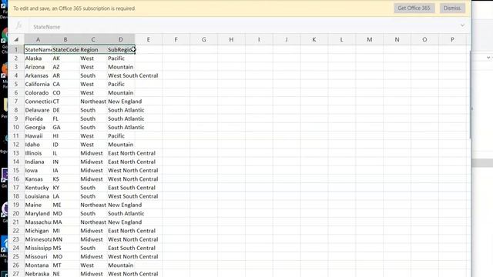This screenshot has width=493, height=277.
Task: Select the CO state code cell
Action: coord(65,92)
